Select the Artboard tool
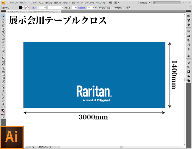Viewport: 192px width, 149px height. 3,94
